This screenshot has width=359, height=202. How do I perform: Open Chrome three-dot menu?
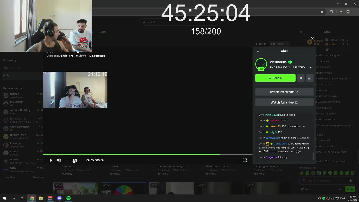click(x=355, y=12)
